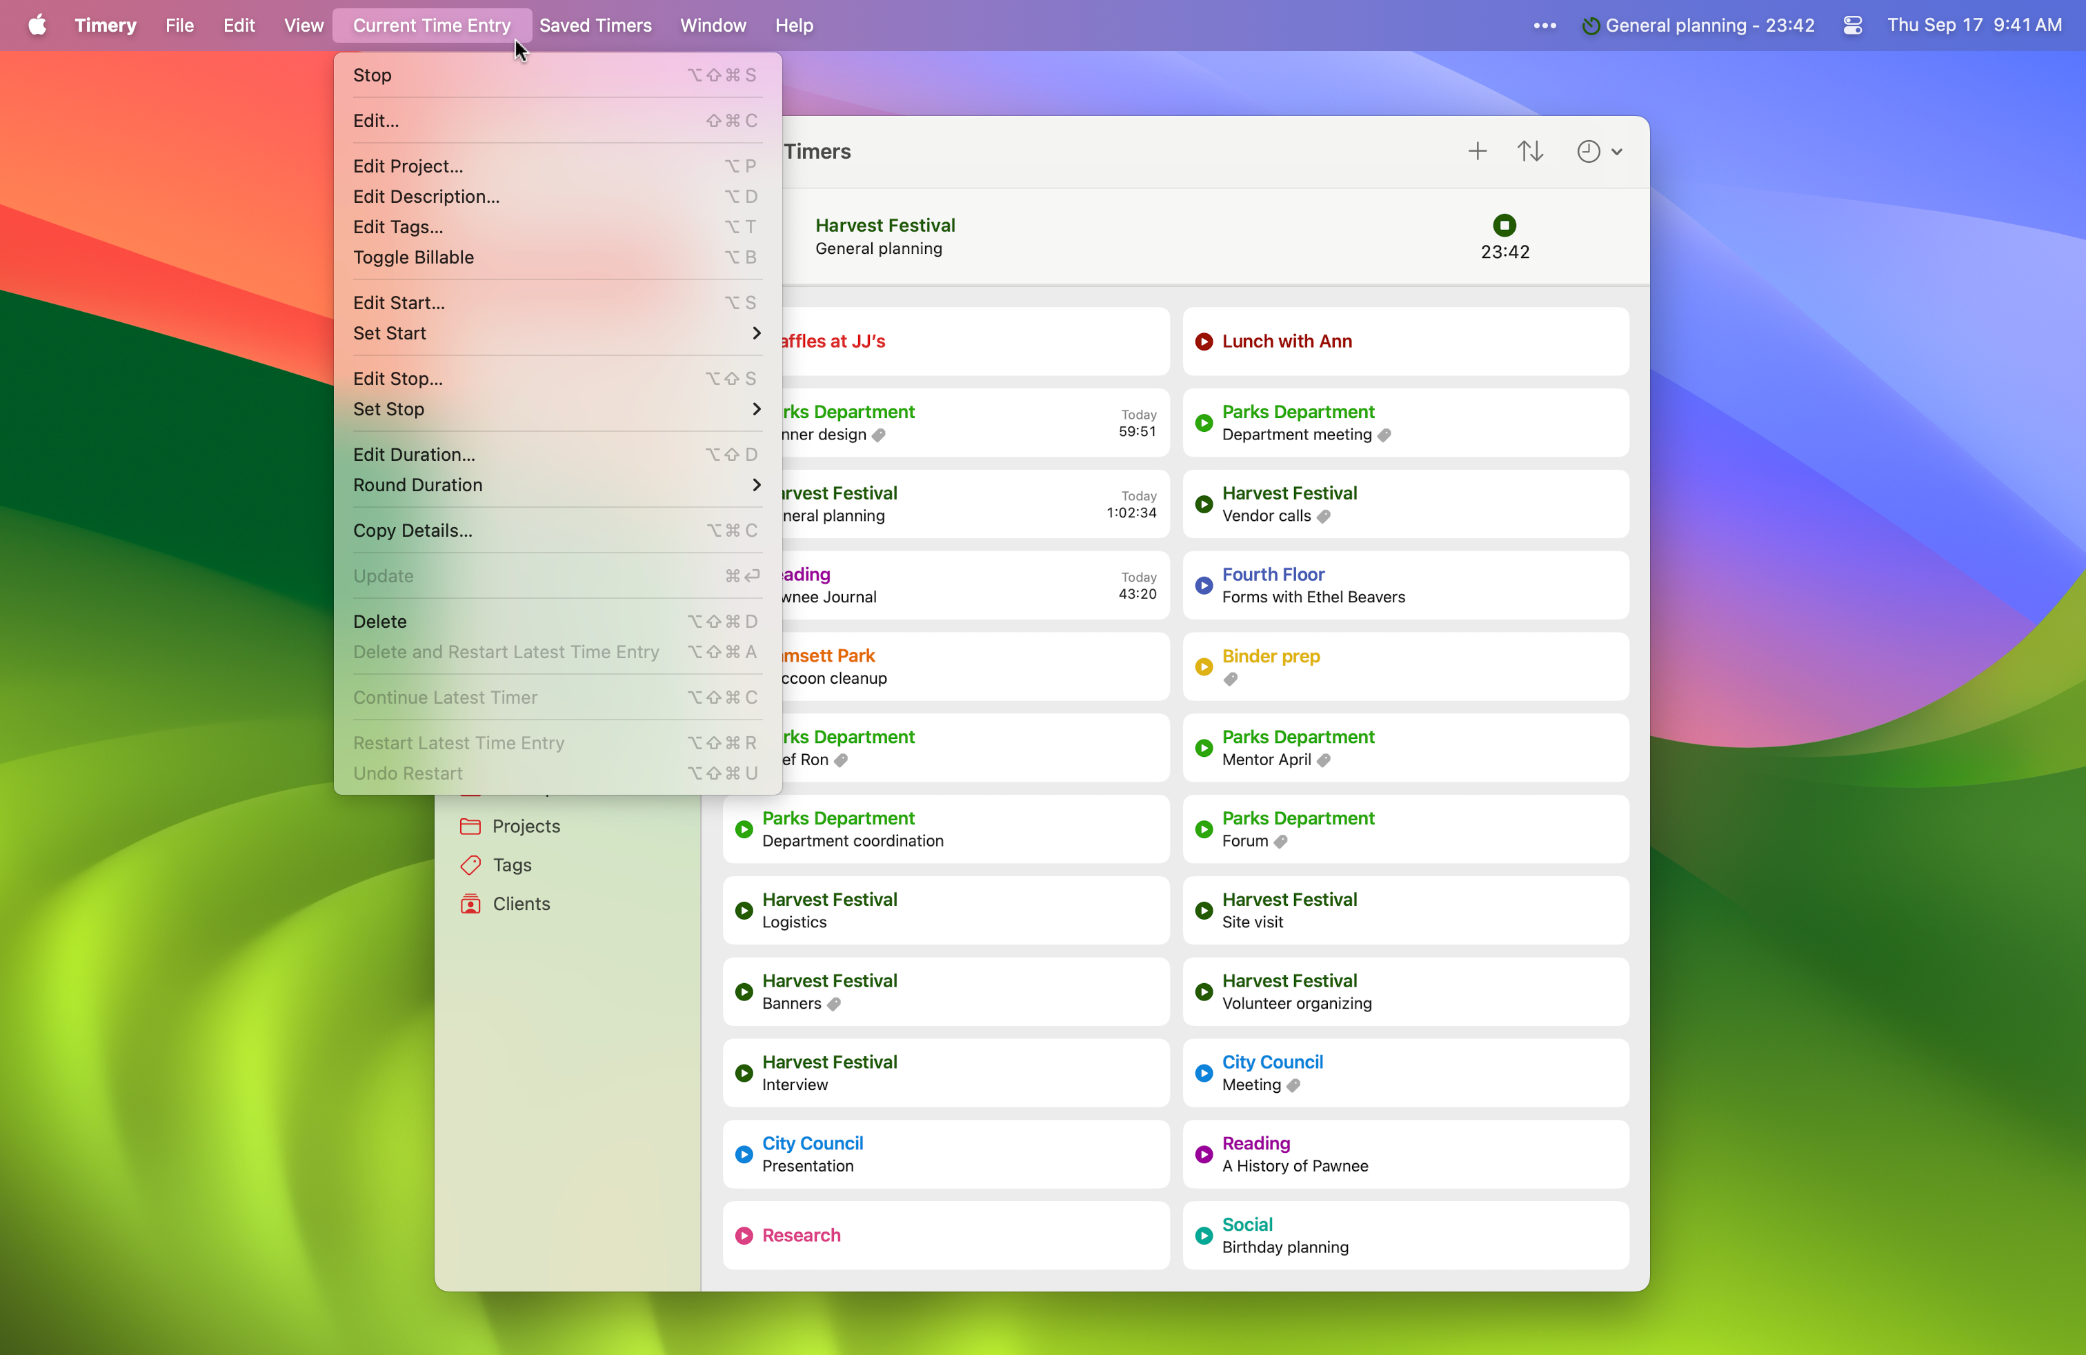Screen dimensions: 2086x1355
Task: Click the General planning description text
Action: [879, 249]
